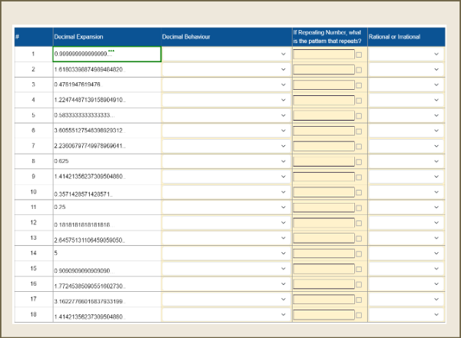Image resolution: width=461 pixels, height=338 pixels.
Task: Toggle the checkbox in row 6
Action: pyautogui.click(x=359, y=131)
